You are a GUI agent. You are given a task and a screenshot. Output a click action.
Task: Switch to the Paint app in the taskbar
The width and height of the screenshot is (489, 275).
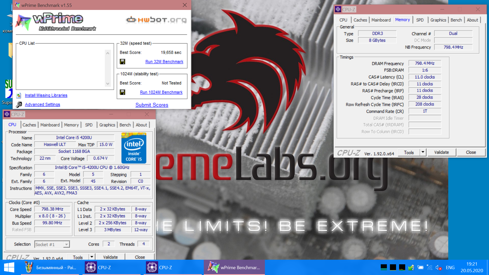[50, 267]
